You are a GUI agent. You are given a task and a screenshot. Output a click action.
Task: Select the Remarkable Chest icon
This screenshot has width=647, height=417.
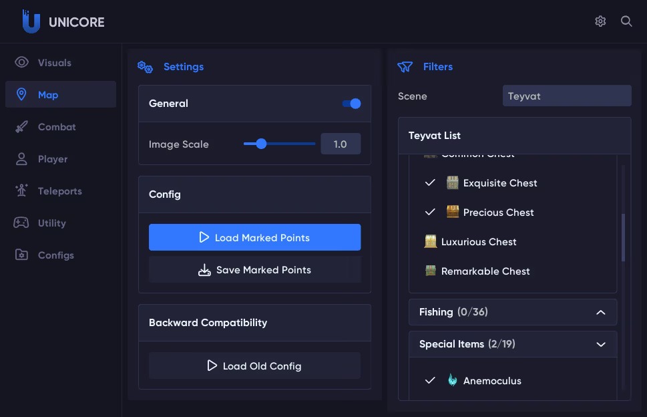tap(431, 271)
